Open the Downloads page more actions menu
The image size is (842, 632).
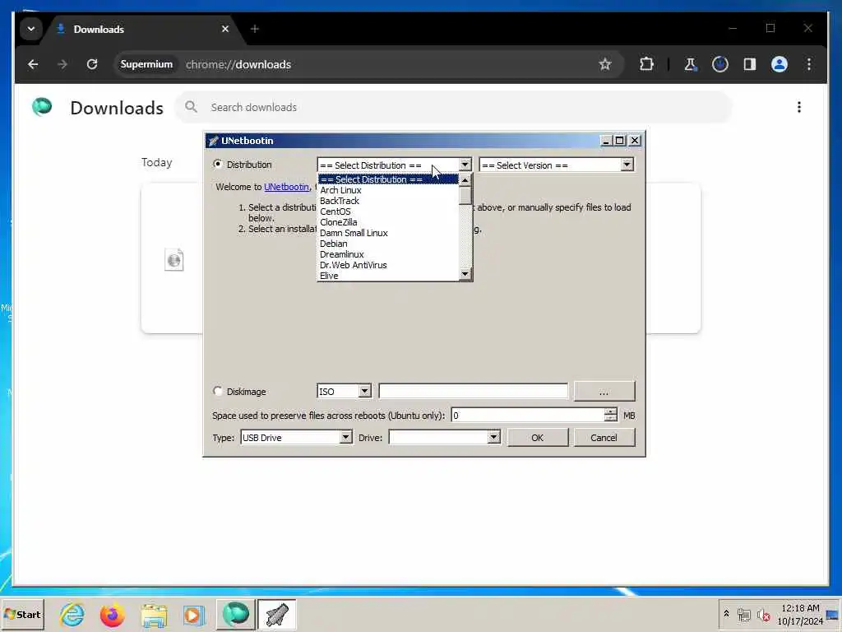799,107
